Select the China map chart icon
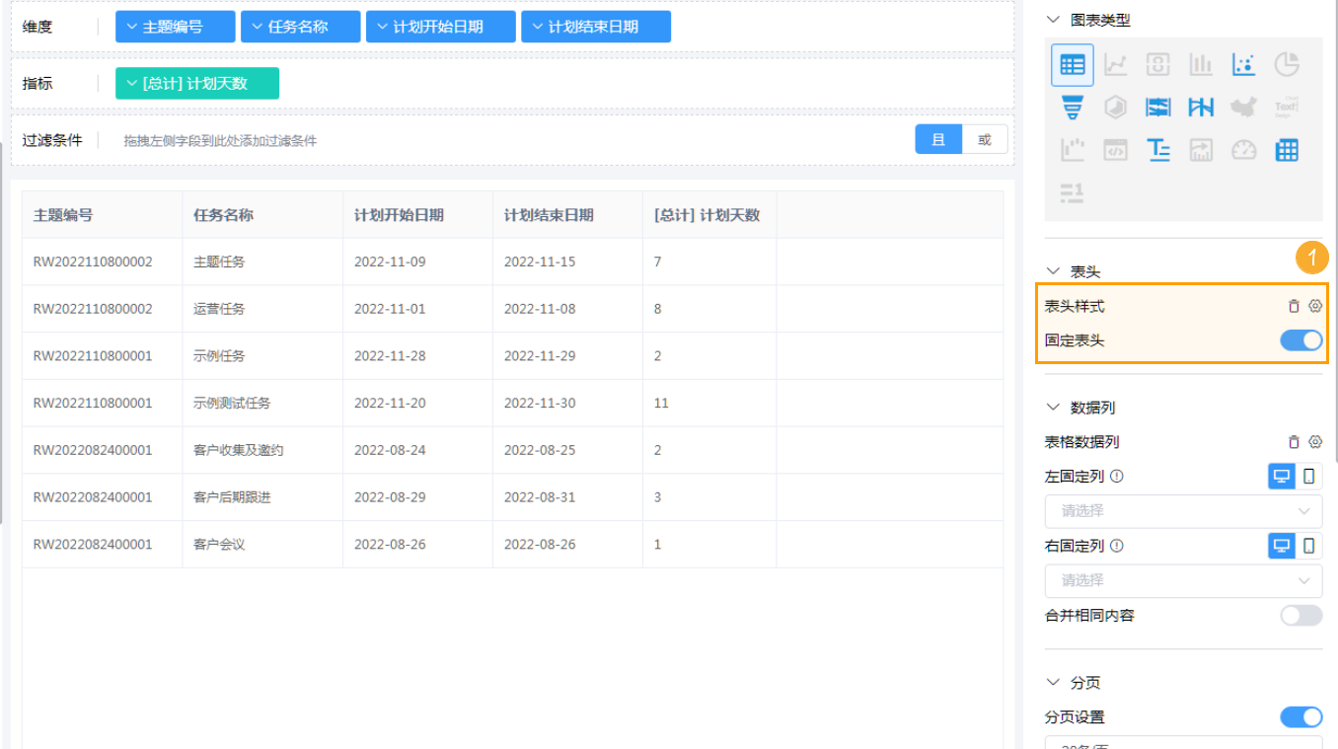The image size is (1338, 749). coord(1243,108)
